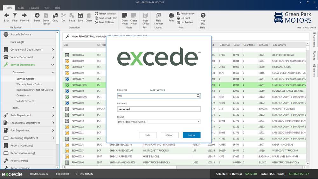Expand the Fuel Department section
Image resolution: width=318 pixels, height=179 pixels.
pos(53,131)
